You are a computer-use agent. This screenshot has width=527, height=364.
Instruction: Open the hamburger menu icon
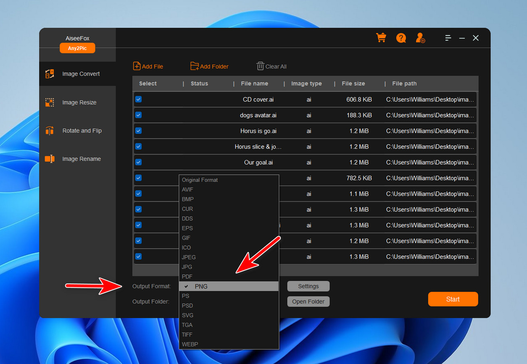(448, 38)
